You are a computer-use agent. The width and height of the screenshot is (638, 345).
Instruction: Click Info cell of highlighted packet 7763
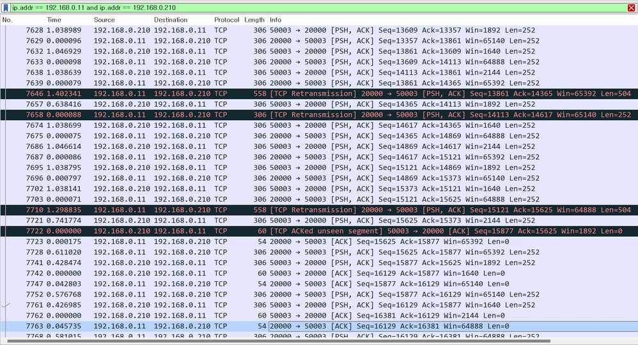tap(453, 326)
